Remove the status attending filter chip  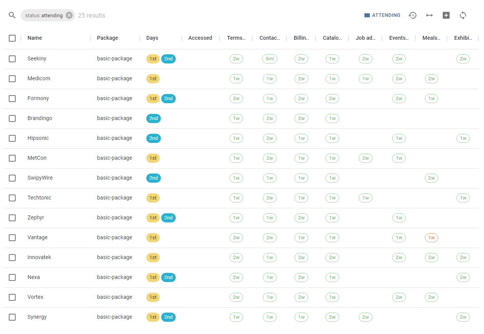pos(69,15)
